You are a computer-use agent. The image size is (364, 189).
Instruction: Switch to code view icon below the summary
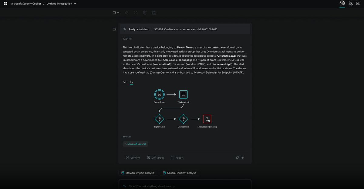pos(125,82)
